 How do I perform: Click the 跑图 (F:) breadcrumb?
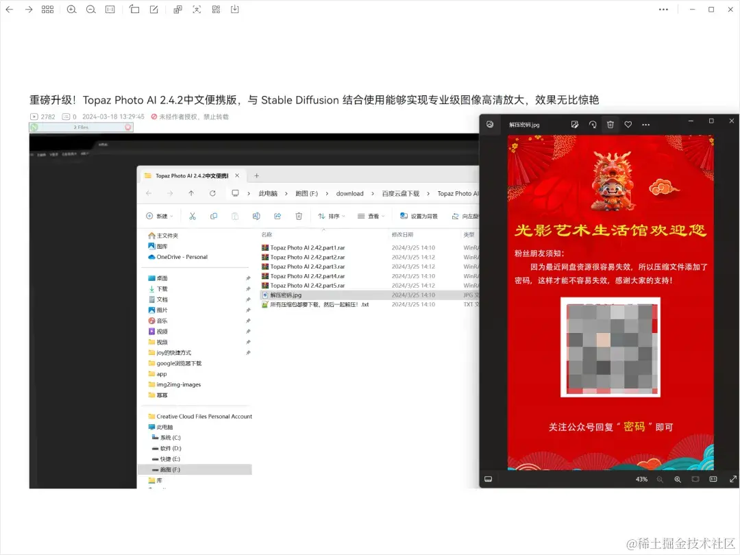pyautogui.click(x=307, y=193)
